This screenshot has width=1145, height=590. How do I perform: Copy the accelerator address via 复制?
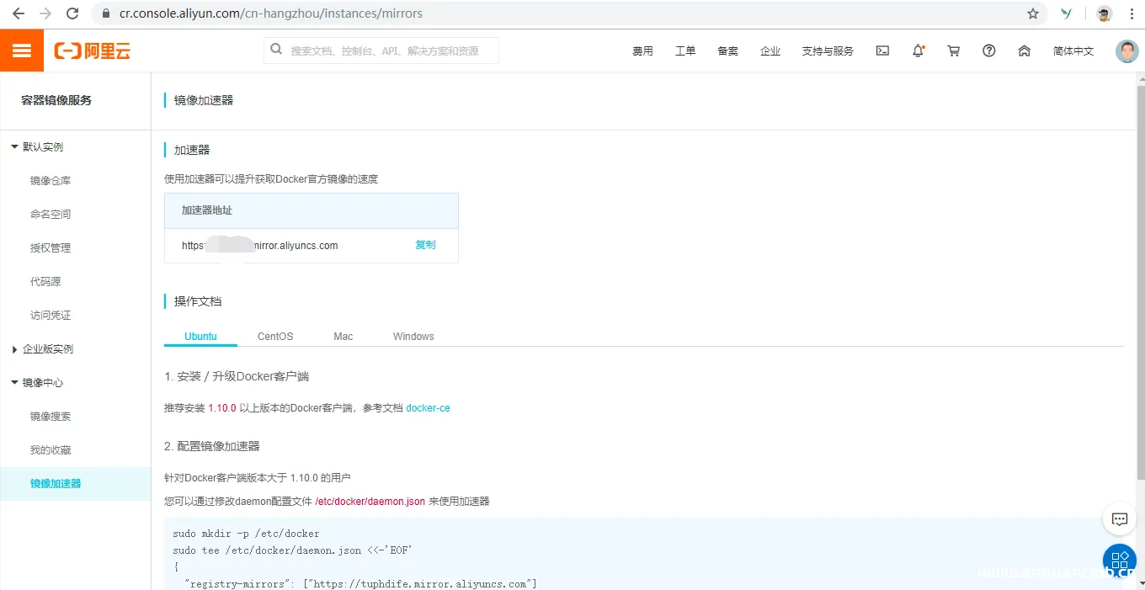(x=425, y=245)
